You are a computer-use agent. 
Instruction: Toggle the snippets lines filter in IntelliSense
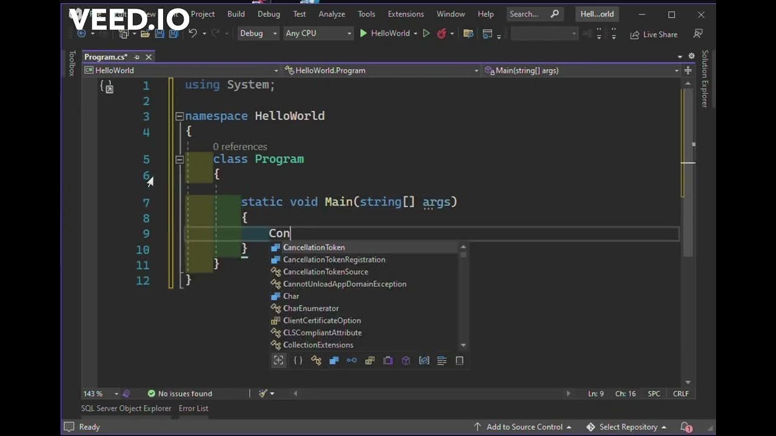click(442, 360)
